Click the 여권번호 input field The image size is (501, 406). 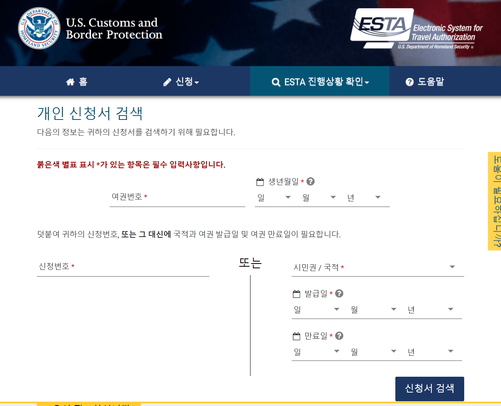pyautogui.click(x=177, y=197)
